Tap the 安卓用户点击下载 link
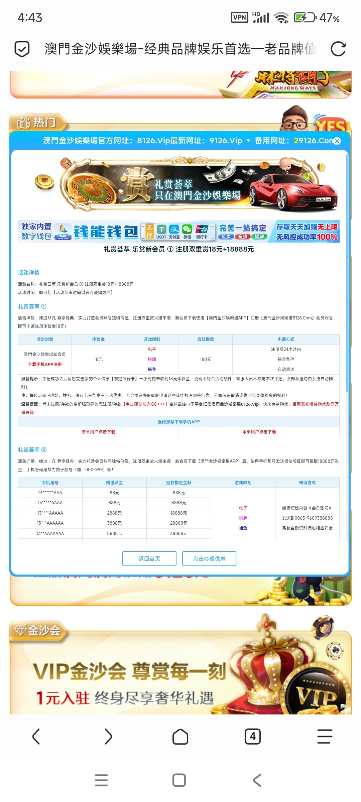The width and height of the screenshot is (361, 802). [98, 432]
